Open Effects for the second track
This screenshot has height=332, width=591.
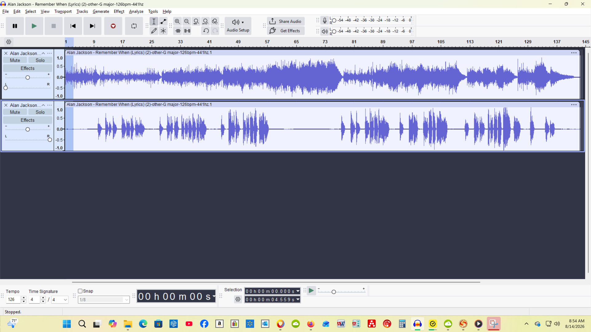coord(28,120)
